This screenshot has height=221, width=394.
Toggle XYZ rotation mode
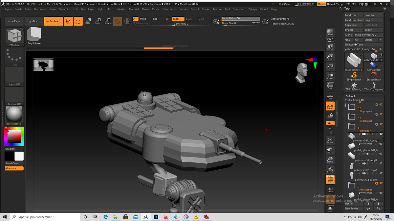click(x=330, y=123)
